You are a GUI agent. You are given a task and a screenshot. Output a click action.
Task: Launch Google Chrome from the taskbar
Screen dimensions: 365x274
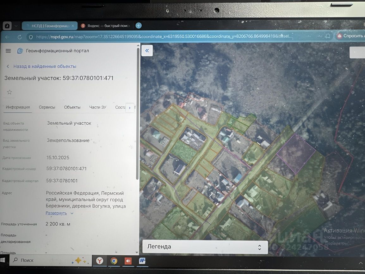pyautogui.click(x=114, y=261)
